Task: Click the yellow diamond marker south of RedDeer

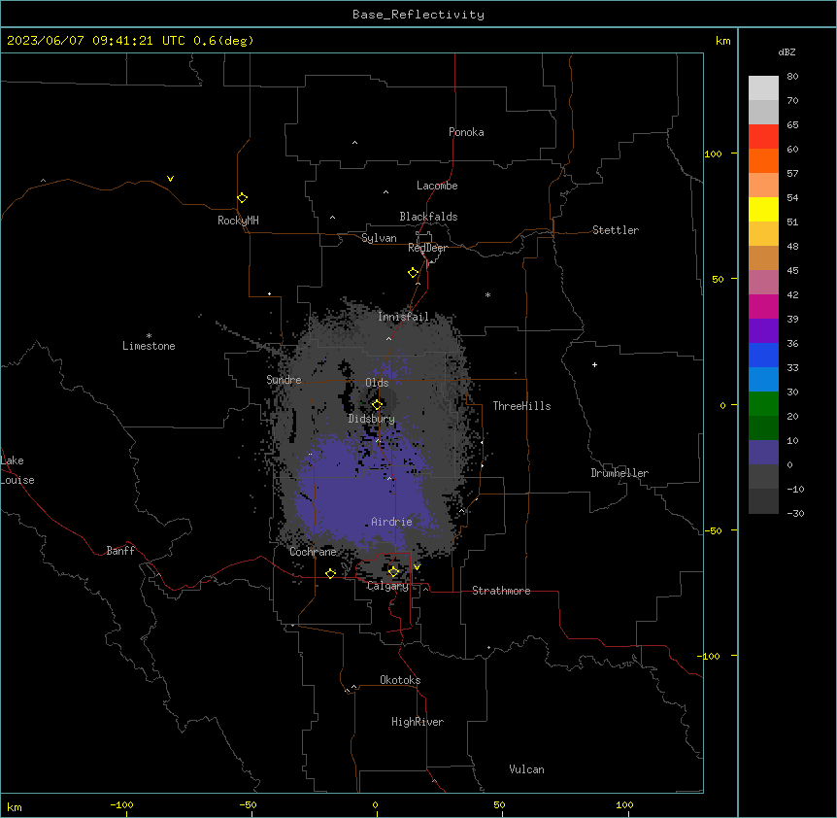Action: (413, 273)
